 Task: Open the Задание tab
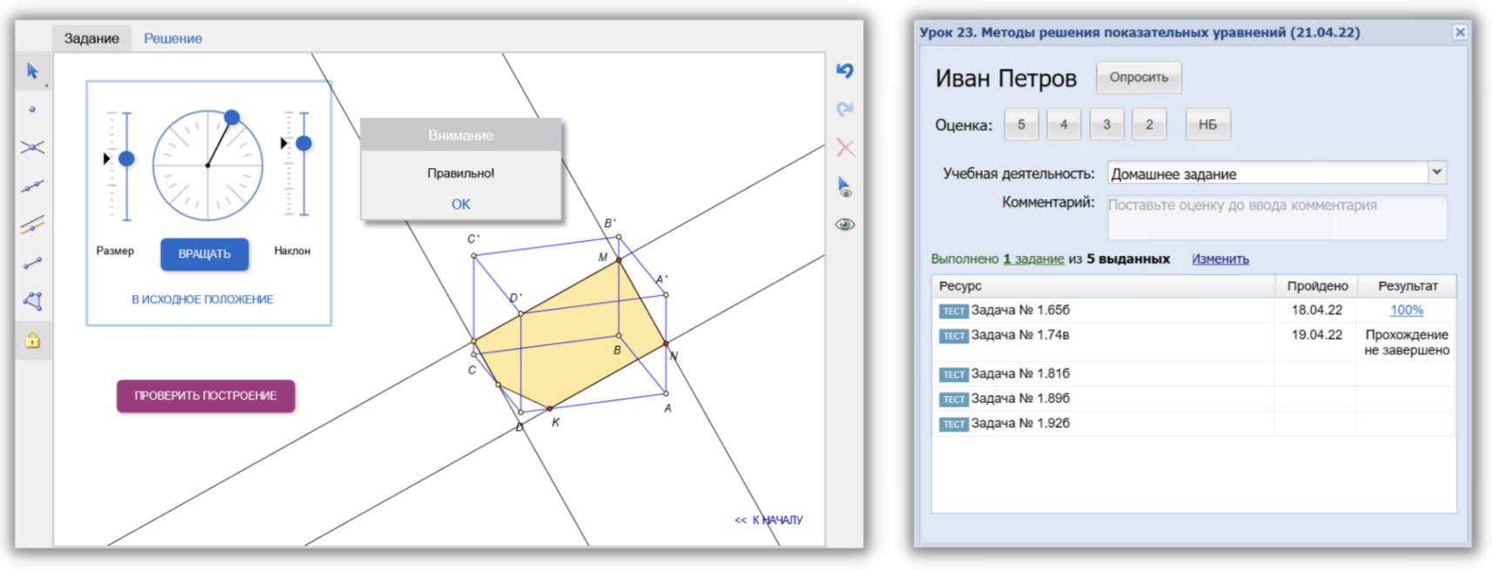click(x=91, y=38)
